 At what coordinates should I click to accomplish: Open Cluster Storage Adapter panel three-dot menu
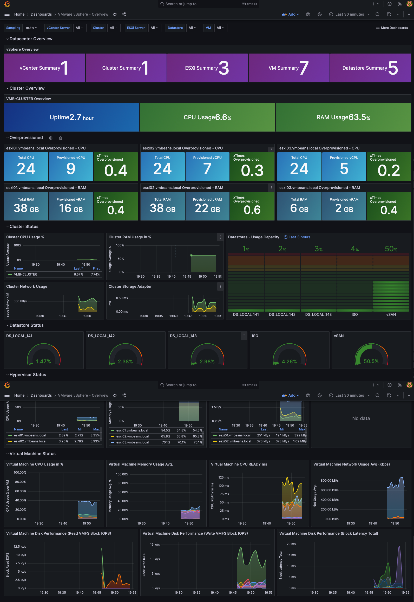pos(220,286)
